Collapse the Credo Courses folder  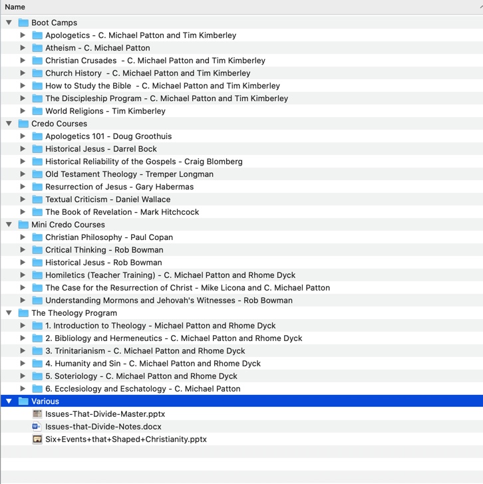[9, 124]
